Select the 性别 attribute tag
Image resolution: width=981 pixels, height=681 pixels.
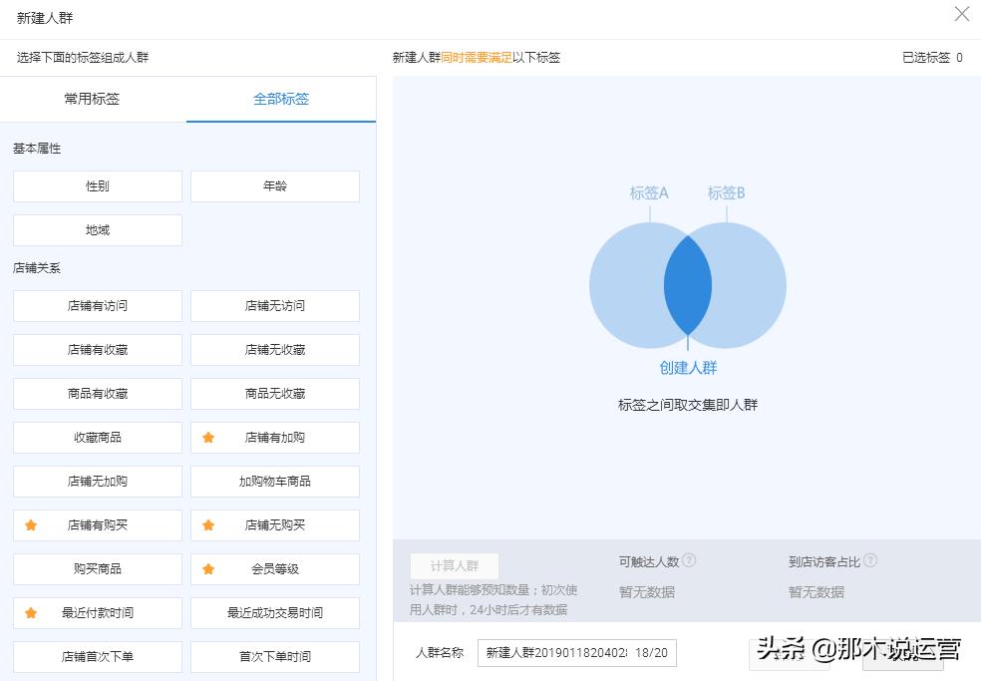pyautogui.click(x=97, y=185)
